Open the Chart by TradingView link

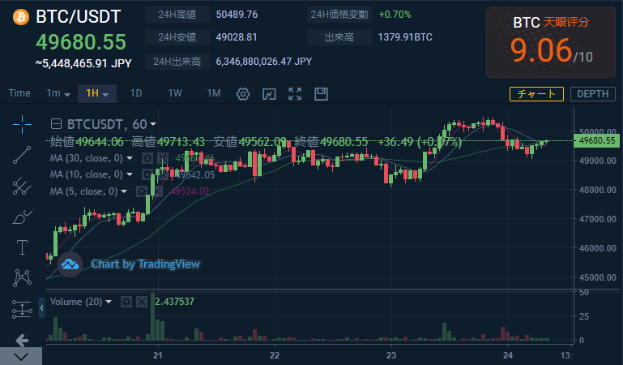point(145,264)
